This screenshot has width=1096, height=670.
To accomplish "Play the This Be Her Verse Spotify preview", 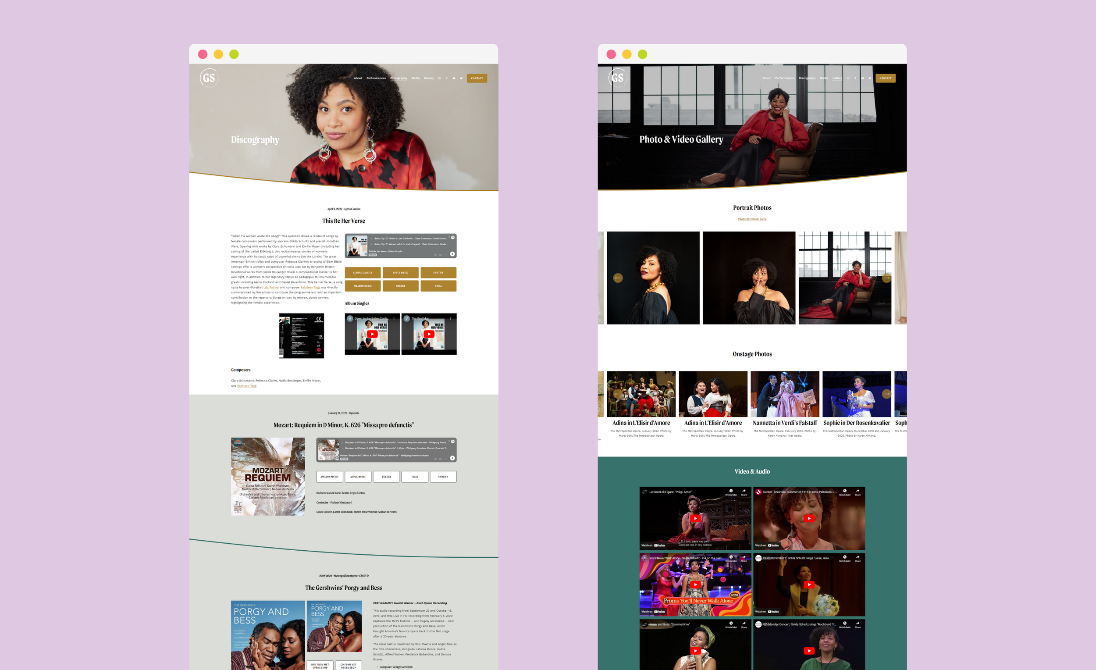I will point(452,254).
